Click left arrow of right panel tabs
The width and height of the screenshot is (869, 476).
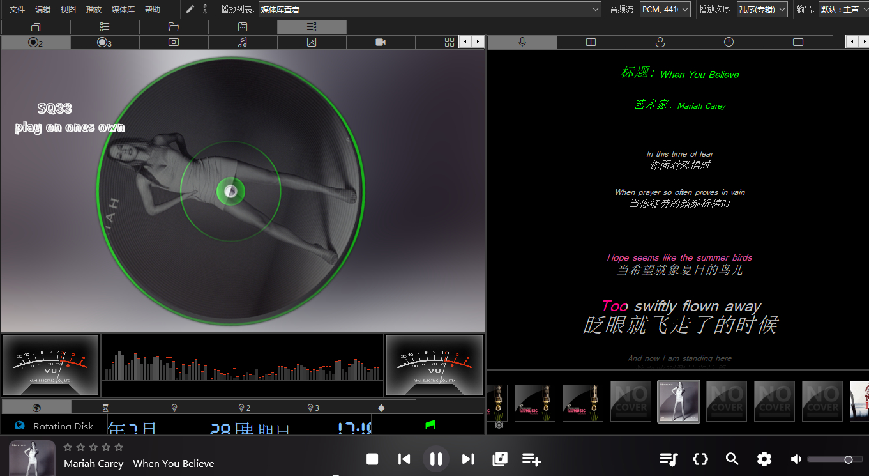pos(852,42)
